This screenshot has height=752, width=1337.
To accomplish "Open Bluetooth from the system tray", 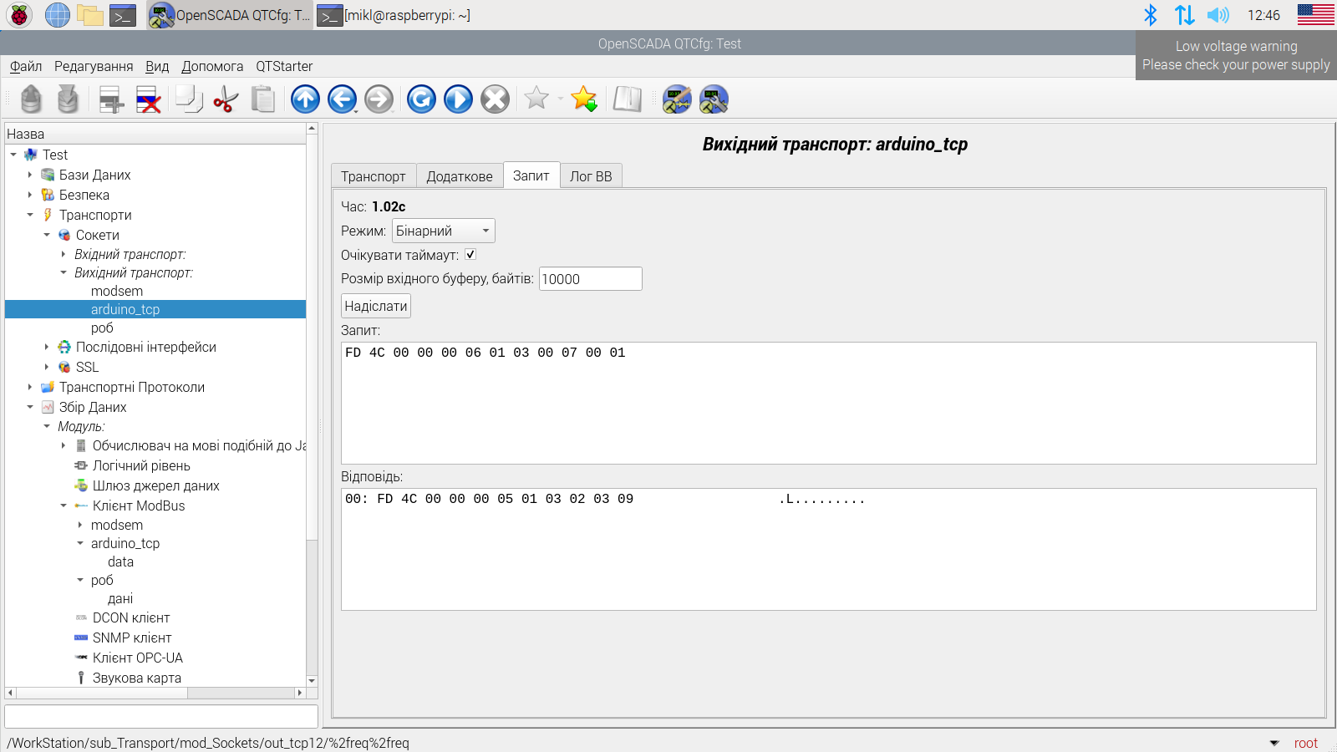I will tap(1151, 15).
